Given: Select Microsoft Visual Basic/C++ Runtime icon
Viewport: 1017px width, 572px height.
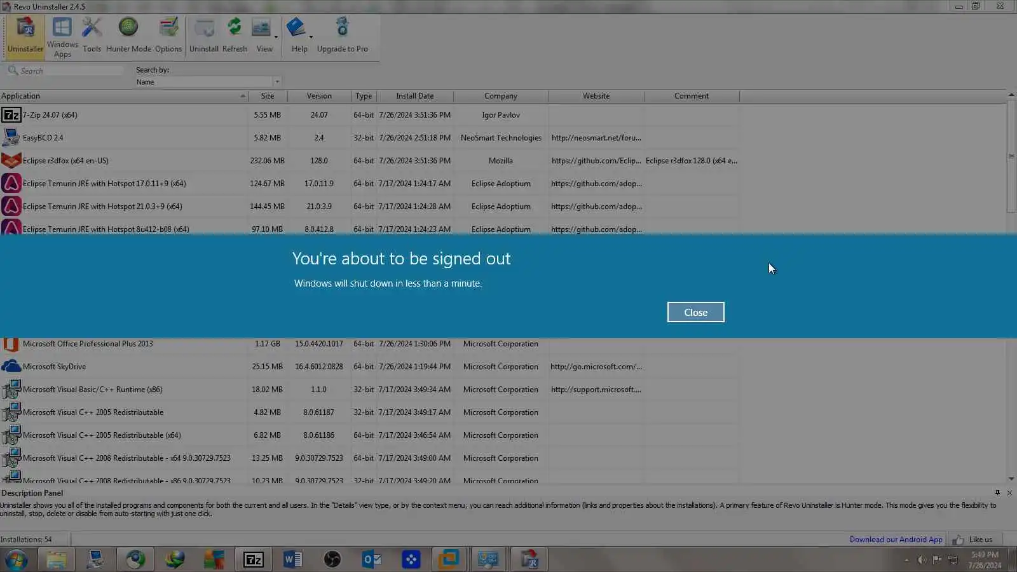Looking at the screenshot, I should [x=11, y=390].
